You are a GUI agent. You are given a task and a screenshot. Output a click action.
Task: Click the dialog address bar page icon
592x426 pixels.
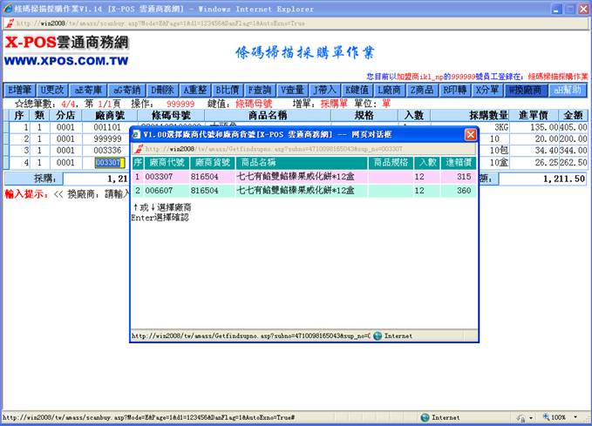tap(139, 149)
